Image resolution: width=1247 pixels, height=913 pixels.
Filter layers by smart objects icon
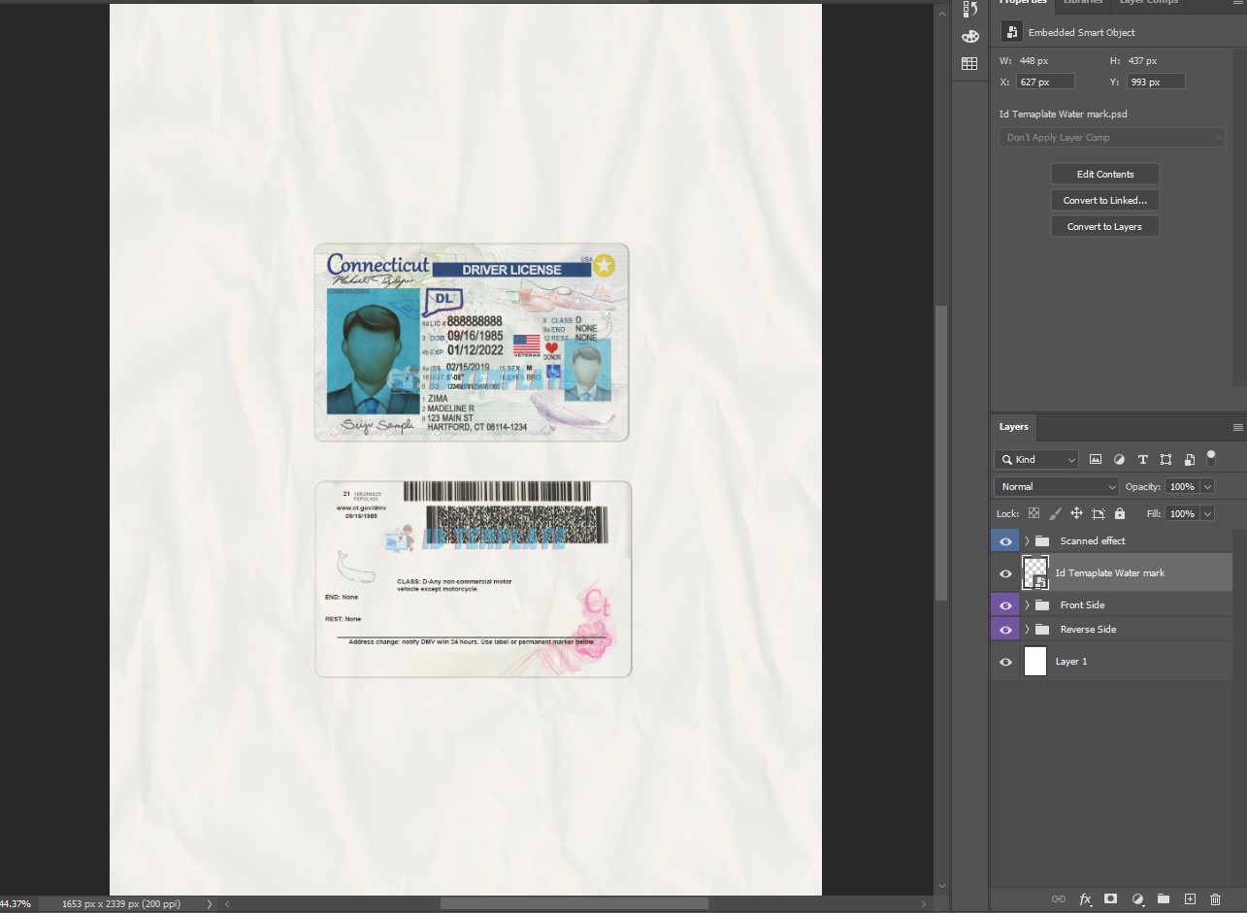1189,459
